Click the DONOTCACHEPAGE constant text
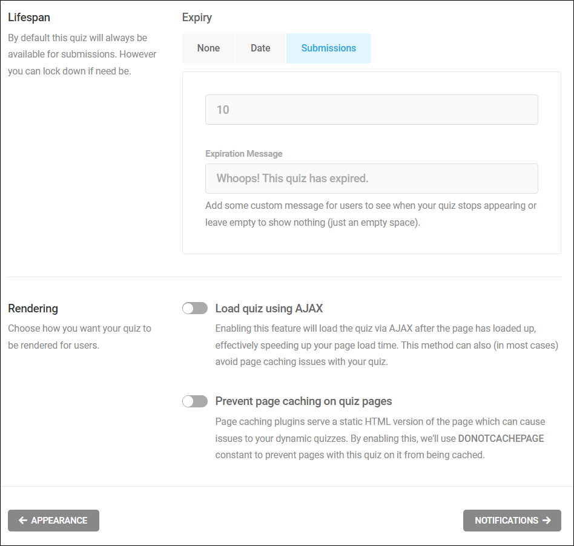Image resolution: width=574 pixels, height=546 pixels. click(501, 438)
